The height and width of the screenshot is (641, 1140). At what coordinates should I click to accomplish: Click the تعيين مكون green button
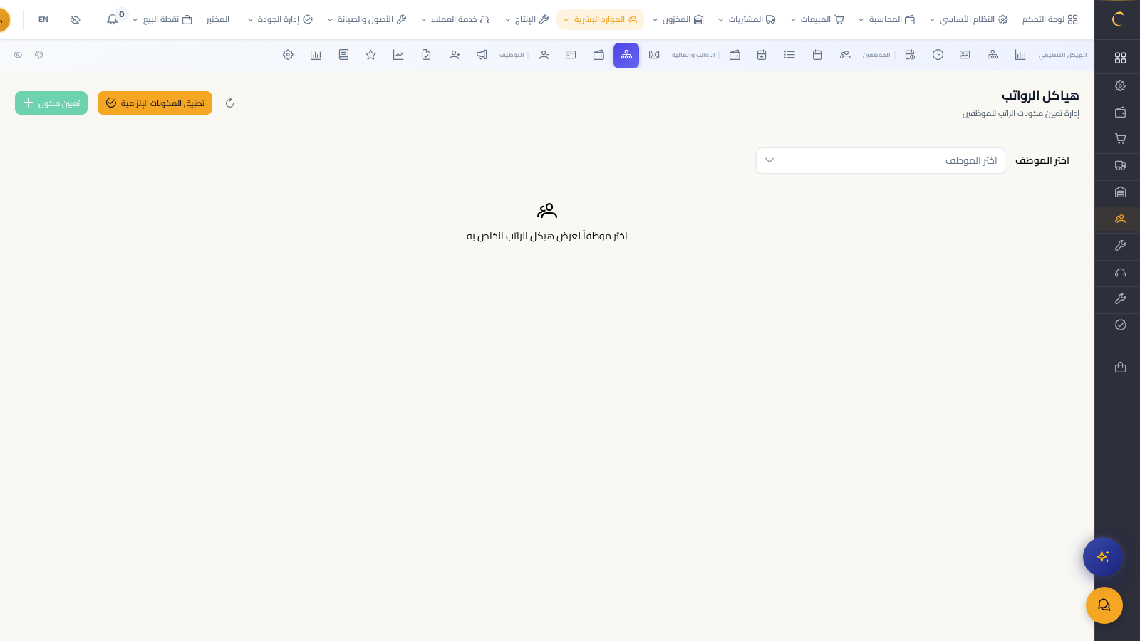(x=51, y=103)
